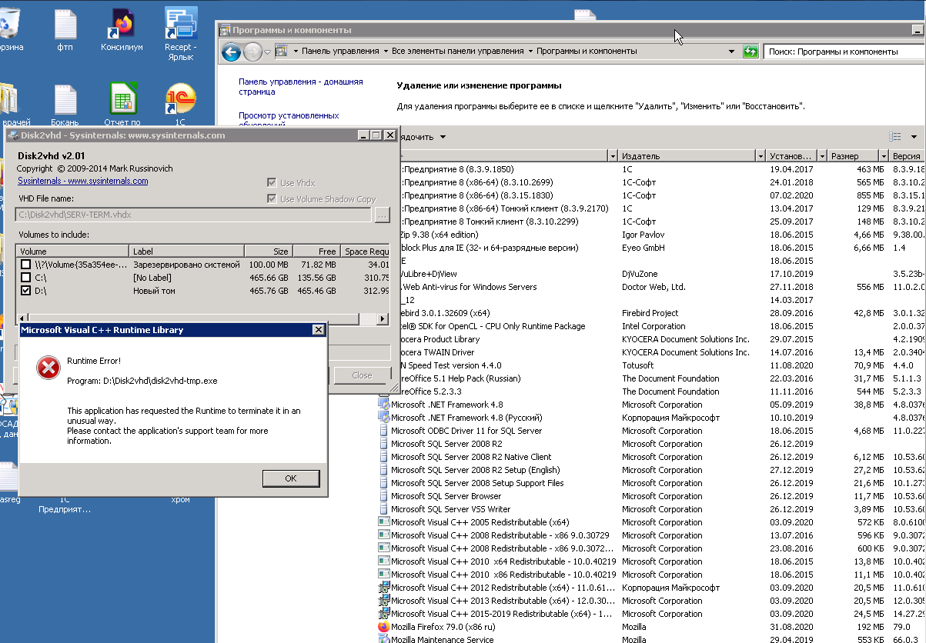Select Microsoft SQL Server VSS Writer icon

point(385,509)
